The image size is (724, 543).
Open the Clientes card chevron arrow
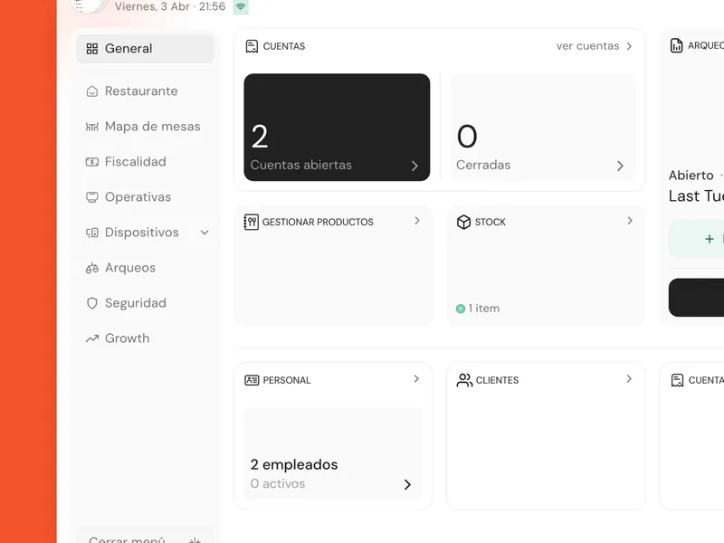(629, 378)
